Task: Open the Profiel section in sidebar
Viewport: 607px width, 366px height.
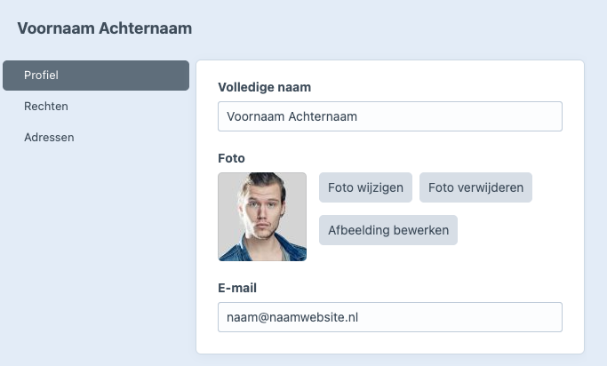Action: point(96,76)
